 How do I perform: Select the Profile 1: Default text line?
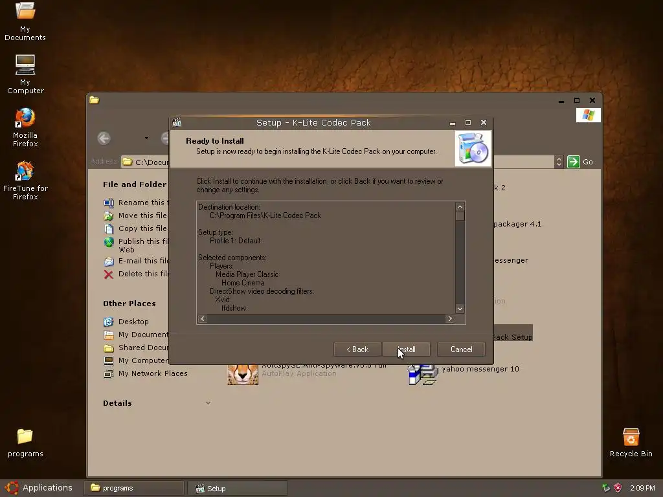pyautogui.click(x=235, y=241)
